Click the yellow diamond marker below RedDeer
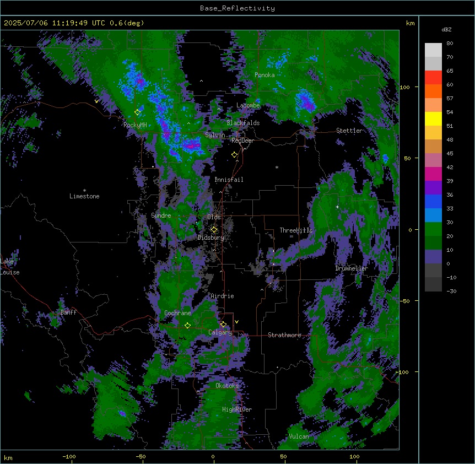Viewport: 475px width, 464px height. click(x=235, y=155)
